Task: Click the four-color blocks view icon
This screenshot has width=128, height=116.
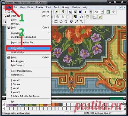Action: coord(75,17)
